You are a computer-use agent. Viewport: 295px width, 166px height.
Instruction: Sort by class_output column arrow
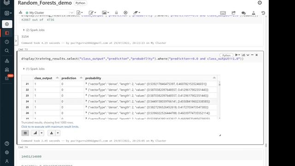point(57,78)
